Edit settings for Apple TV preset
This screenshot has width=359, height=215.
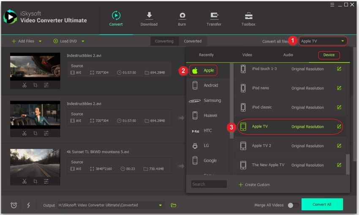click(x=339, y=126)
